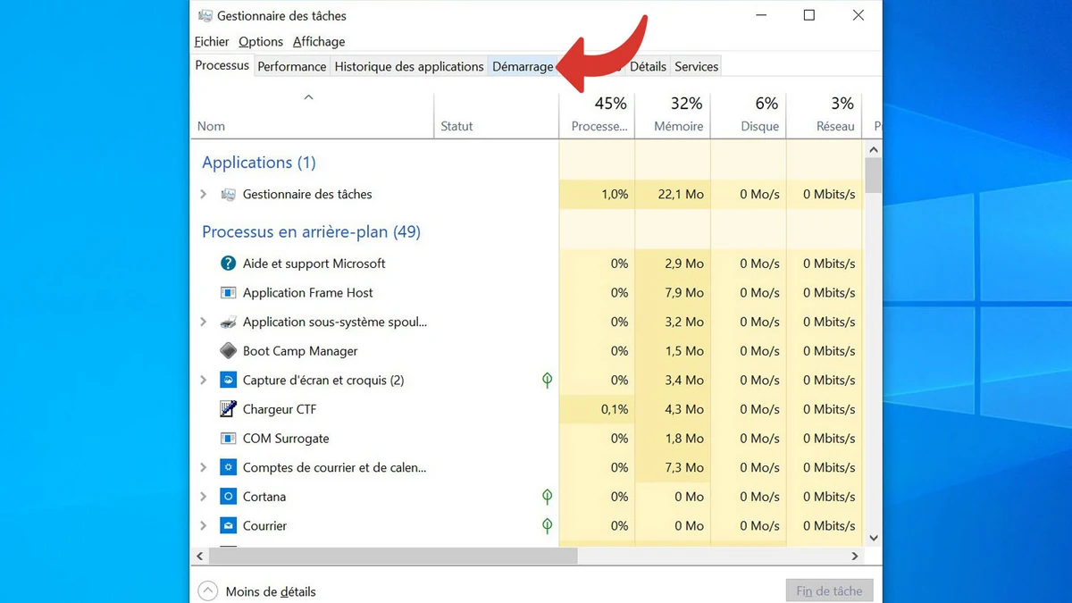Click the Task Manager title bar icon
This screenshot has width=1072, height=603.
tap(205, 15)
